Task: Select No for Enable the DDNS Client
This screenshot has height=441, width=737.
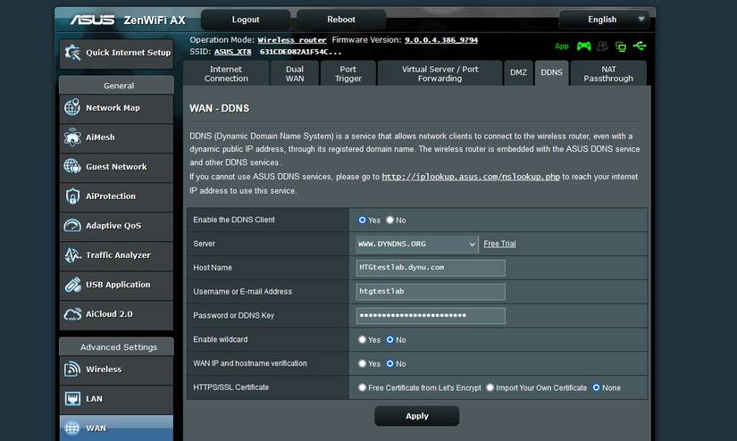Action: [389, 220]
